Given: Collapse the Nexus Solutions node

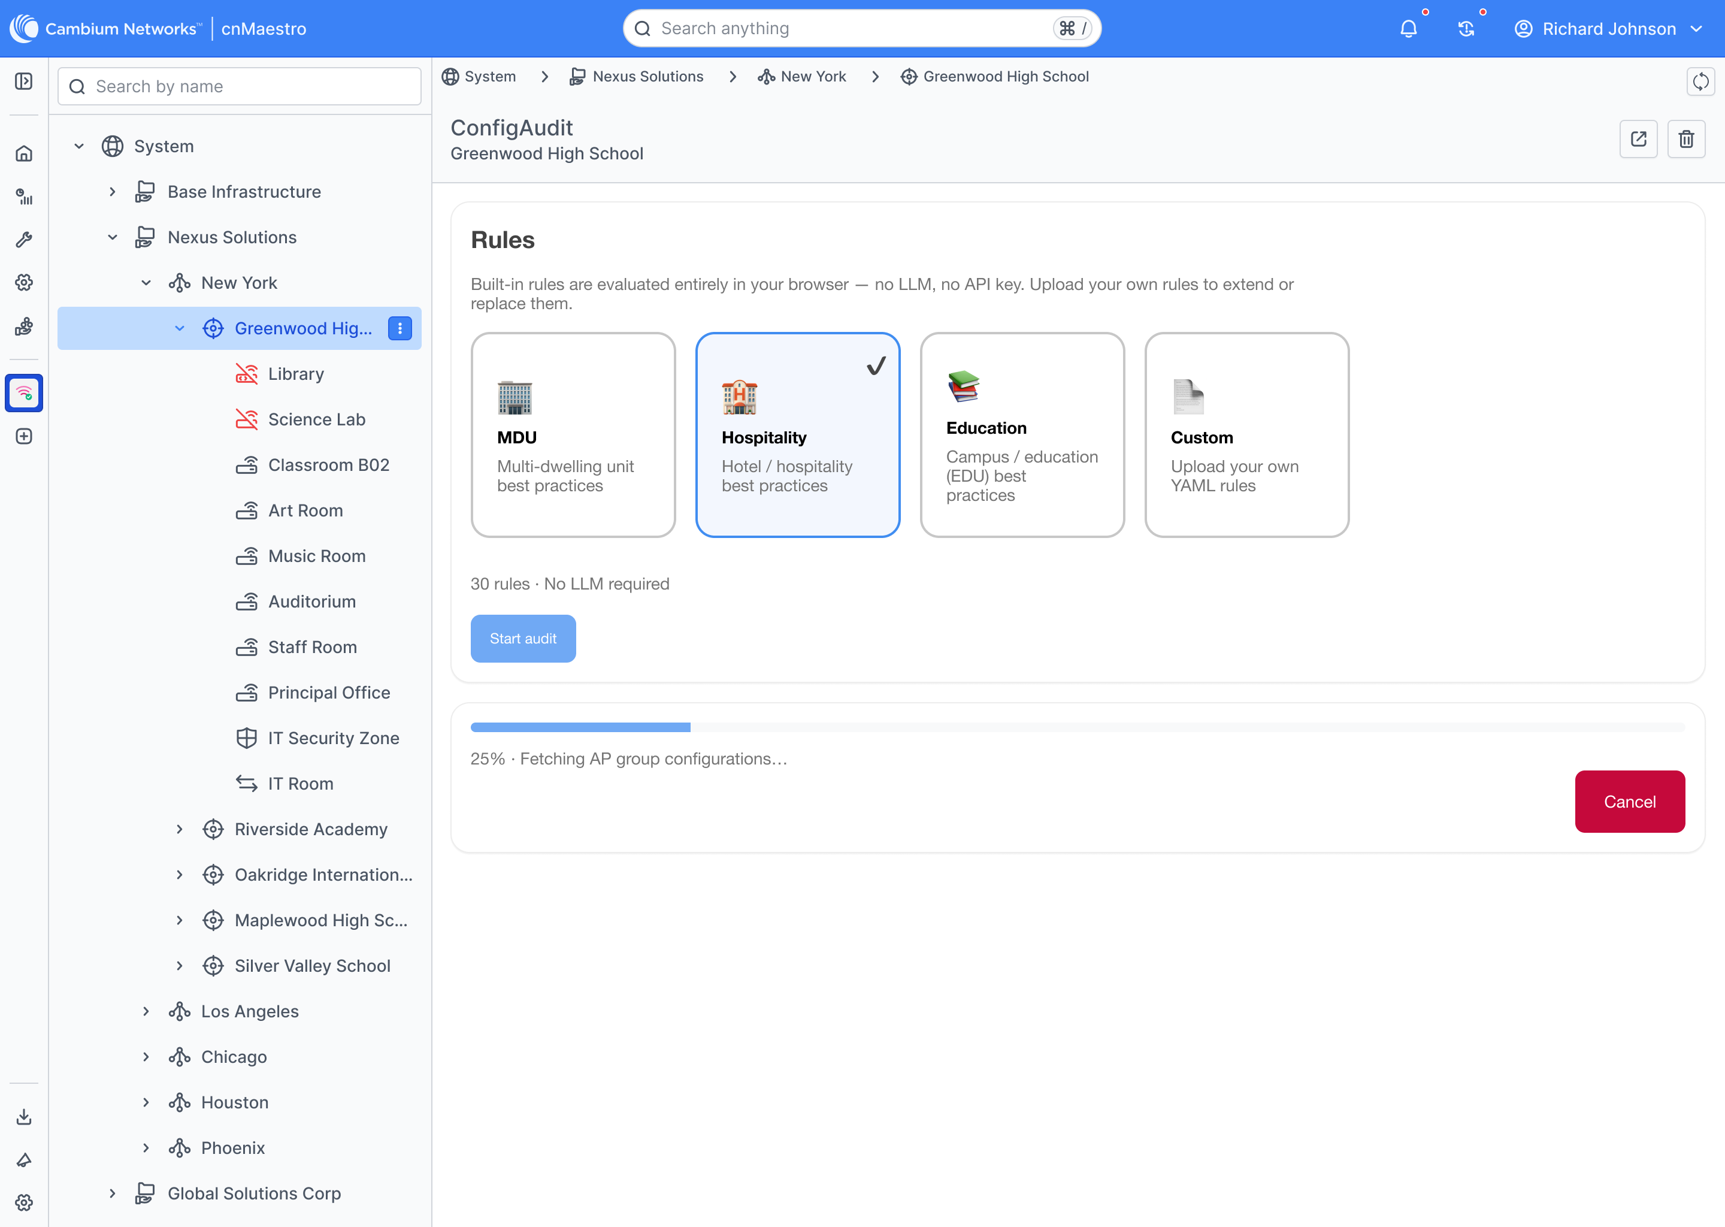Looking at the screenshot, I should coord(113,237).
